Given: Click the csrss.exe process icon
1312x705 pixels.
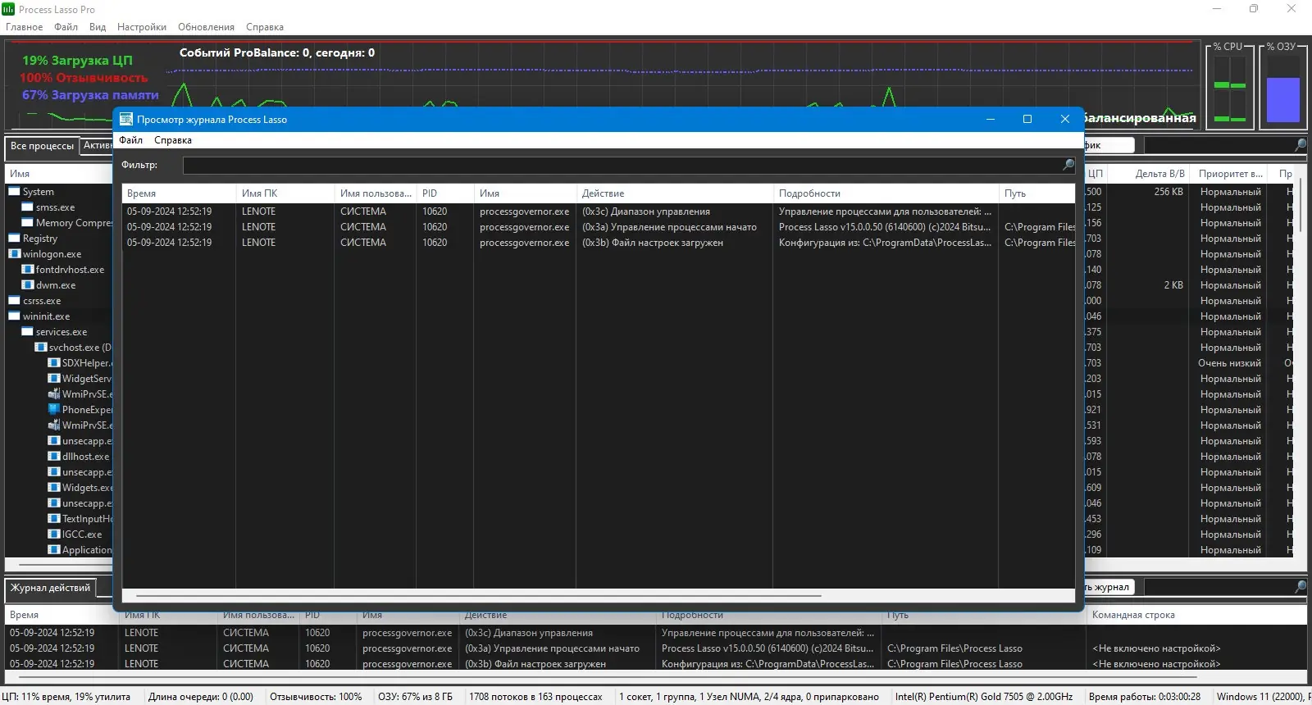Looking at the screenshot, I should point(14,301).
